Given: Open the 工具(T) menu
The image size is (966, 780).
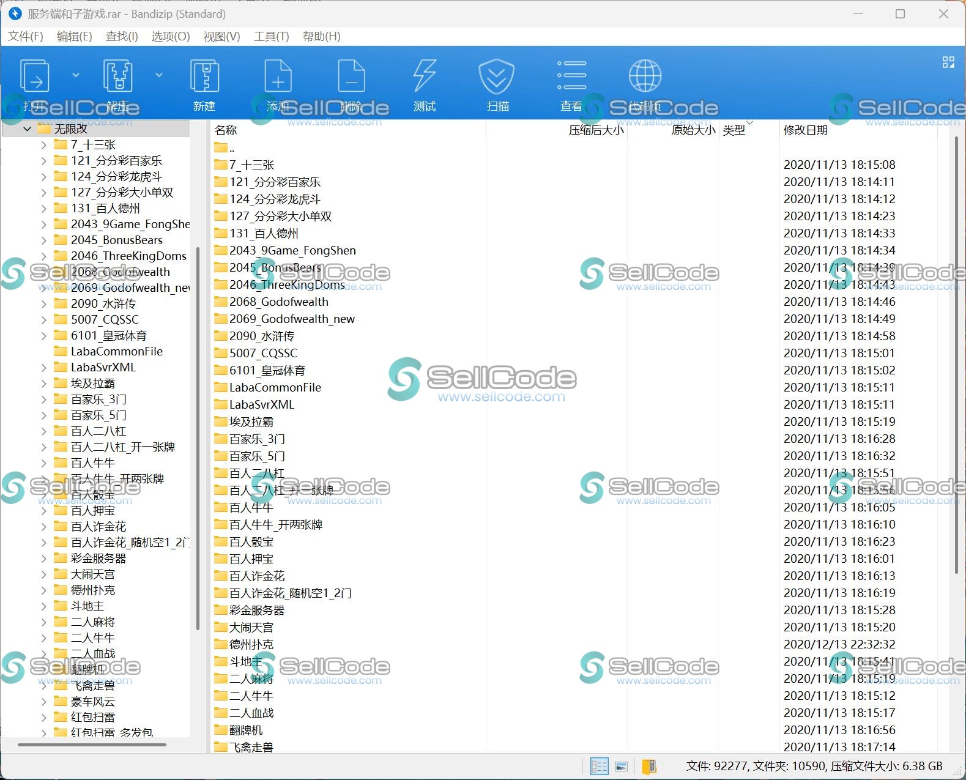Looking at the screenshot, I should (271, 37).
